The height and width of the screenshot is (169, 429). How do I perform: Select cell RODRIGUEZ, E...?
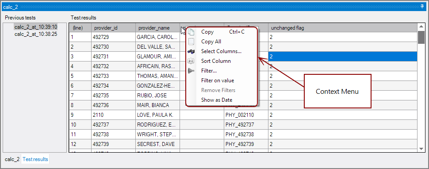(157, 125)
